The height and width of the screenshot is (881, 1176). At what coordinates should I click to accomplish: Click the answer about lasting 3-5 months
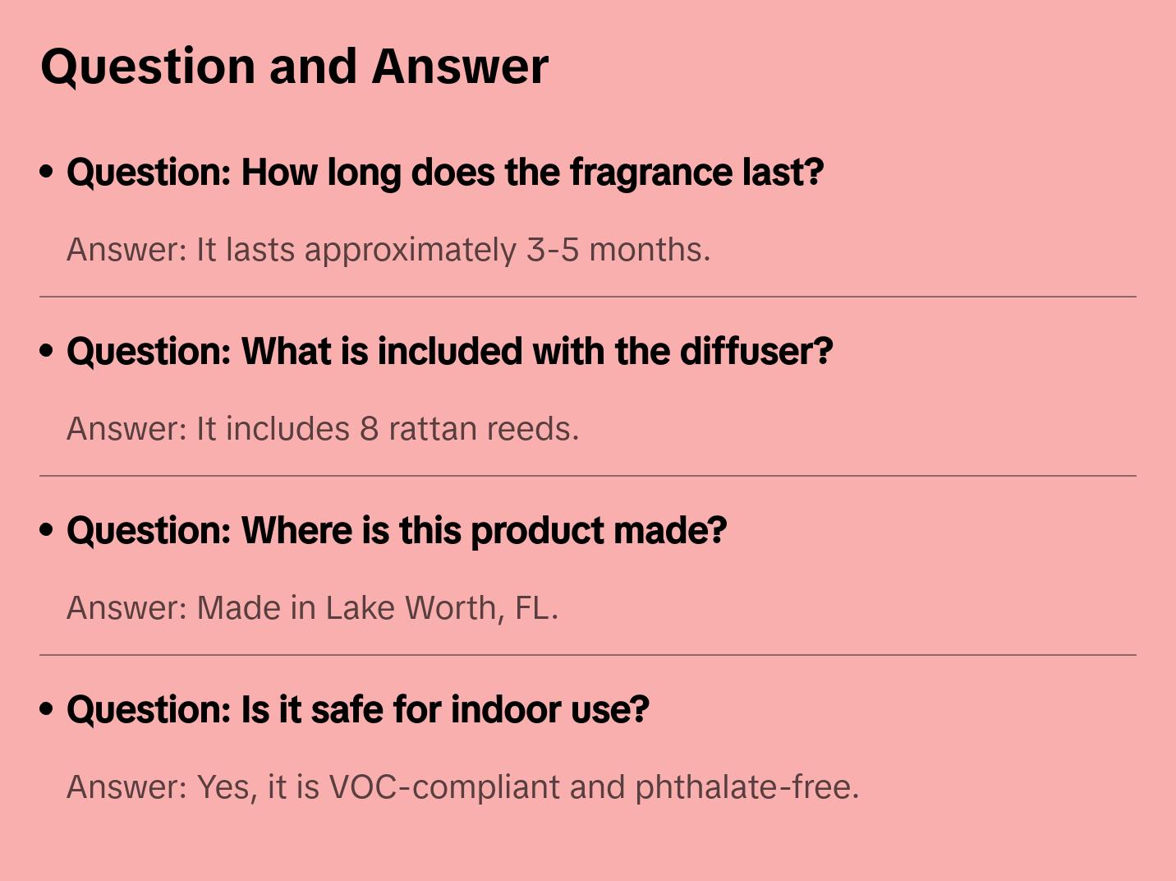click(388, 250)
